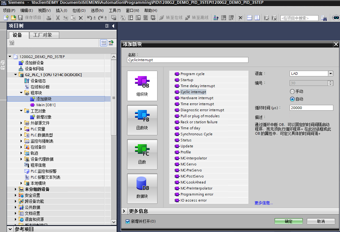This screenshot has width=340, height=232.
Task: Click the print toolbar icon
Action: 48,18
